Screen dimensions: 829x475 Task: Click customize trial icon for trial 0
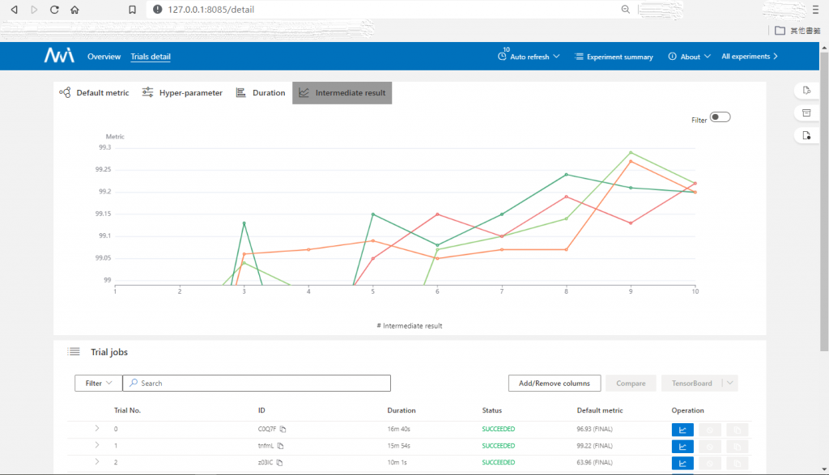point(737,430)
